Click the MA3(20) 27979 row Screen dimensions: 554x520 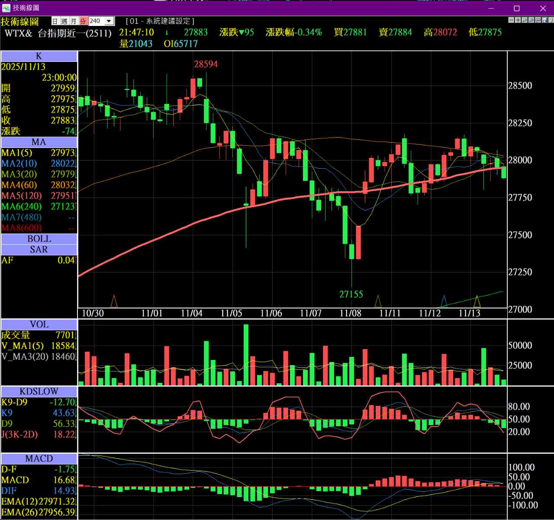click(x=39, y=174)
